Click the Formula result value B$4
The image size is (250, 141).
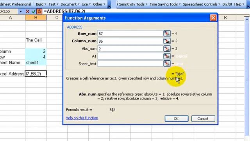coord(112,110)
